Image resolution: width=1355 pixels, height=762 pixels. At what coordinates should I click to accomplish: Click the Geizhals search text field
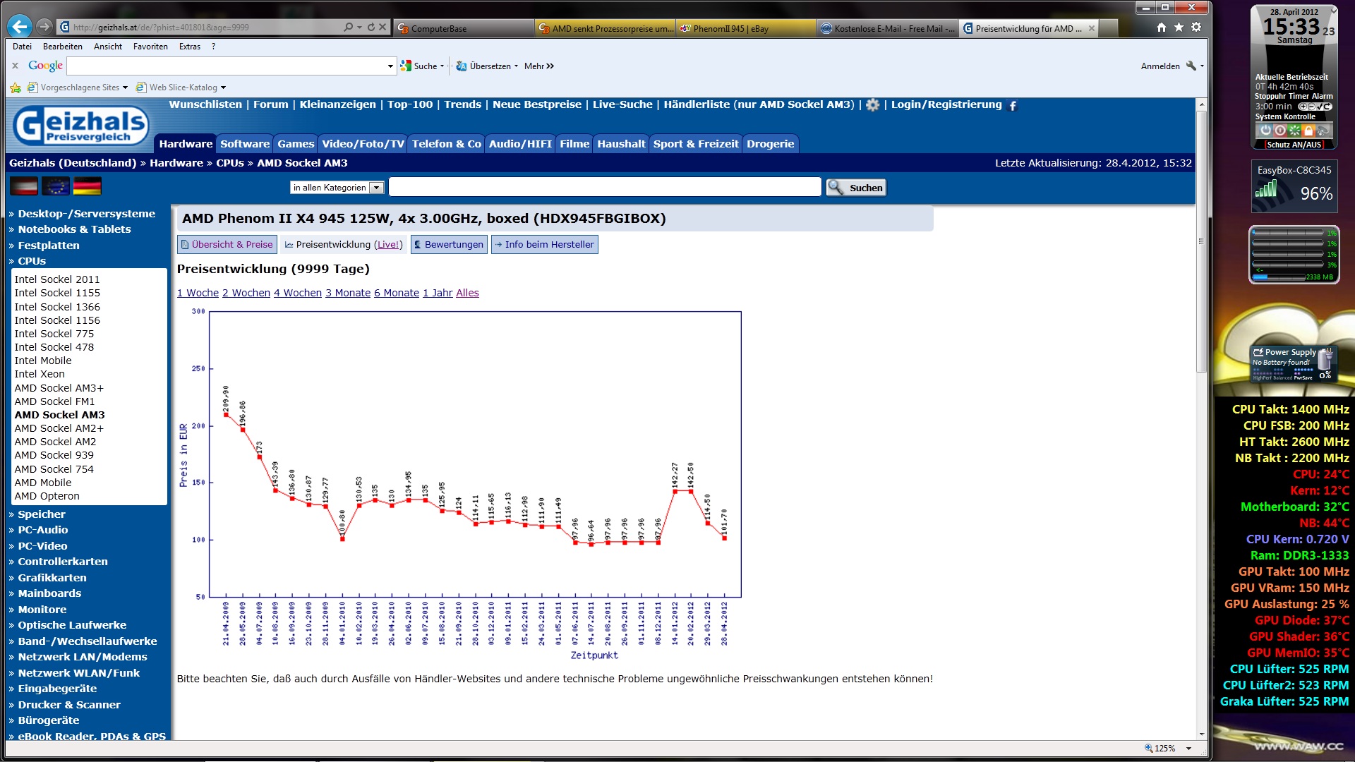(x=605, y=188)
